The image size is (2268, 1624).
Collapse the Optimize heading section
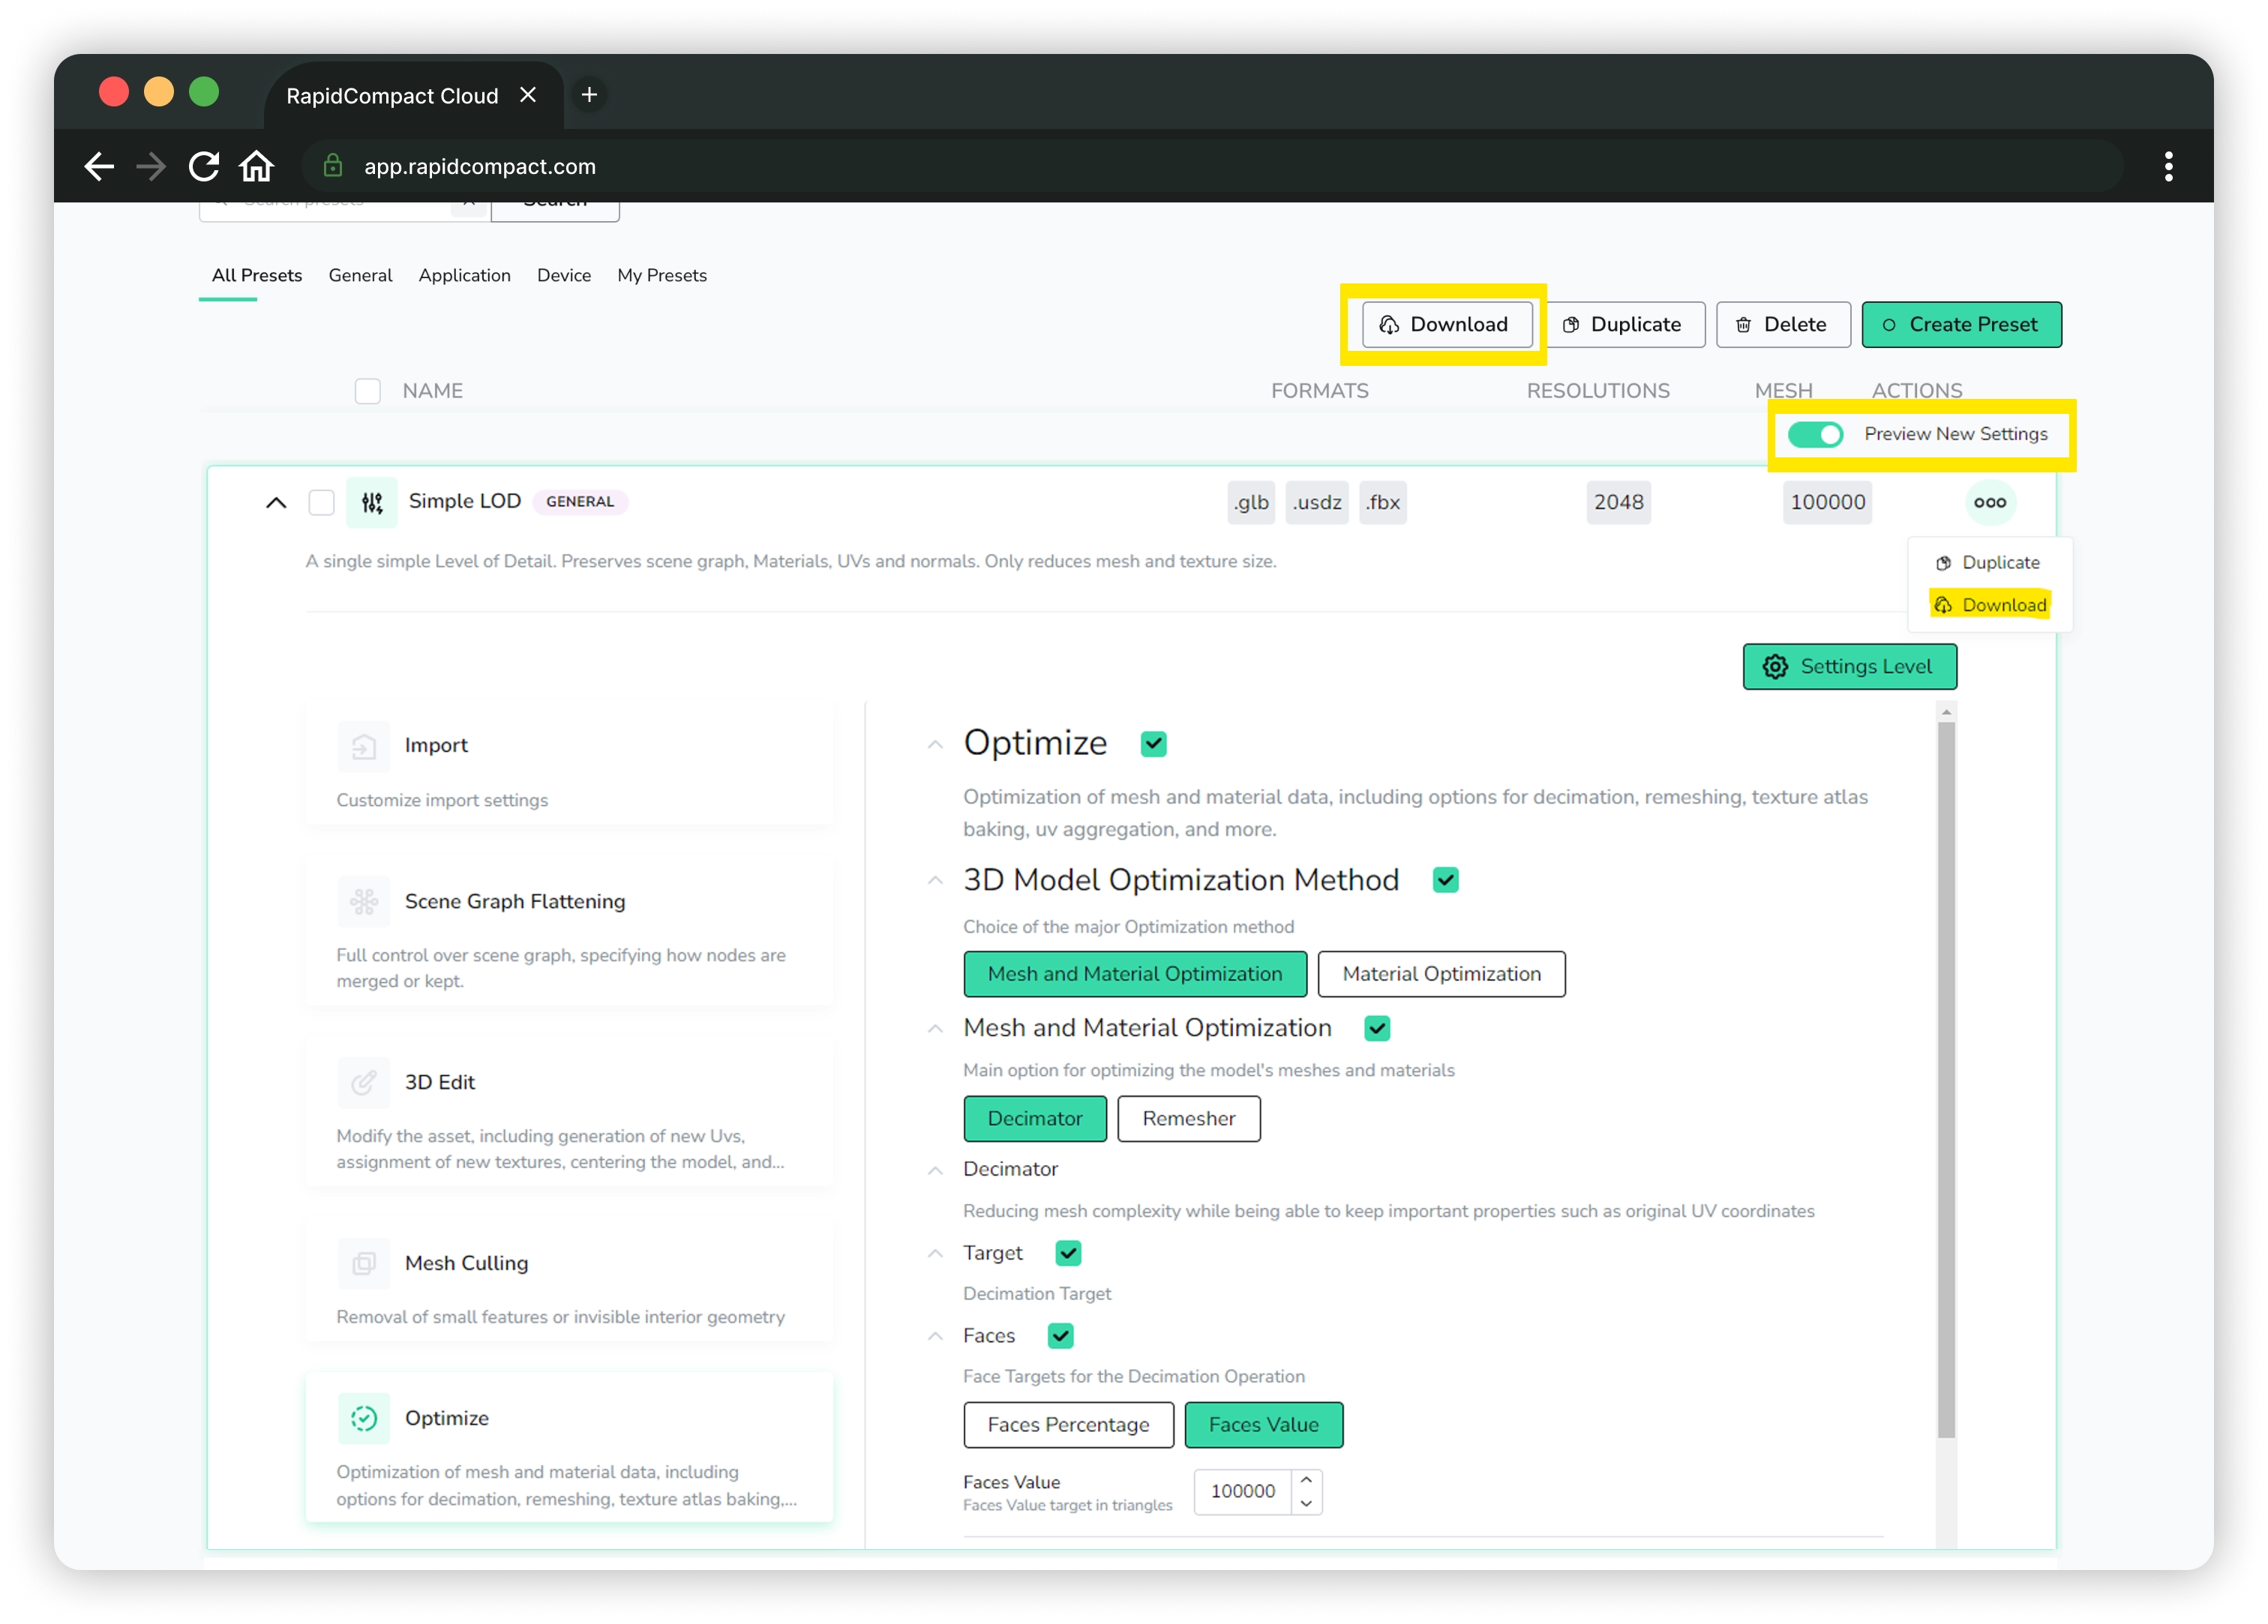934,745
